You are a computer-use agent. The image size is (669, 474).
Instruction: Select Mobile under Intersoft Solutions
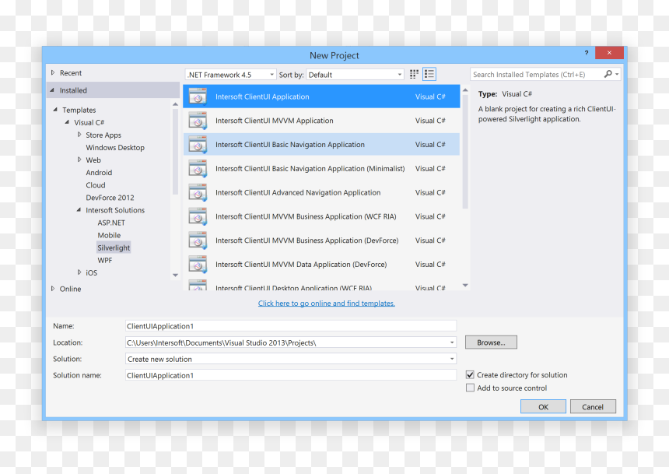coord(109,235)
